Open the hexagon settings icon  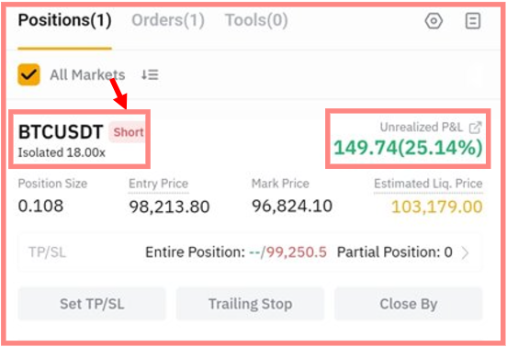[x=434, y=21]
